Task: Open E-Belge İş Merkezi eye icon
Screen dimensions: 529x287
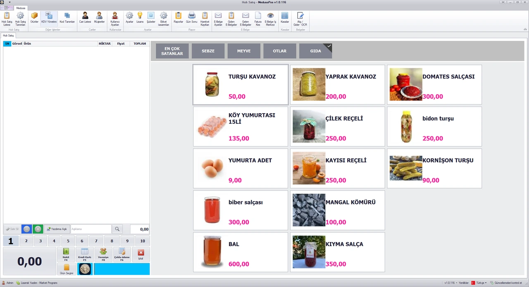Action: click(x=270, y=19)
